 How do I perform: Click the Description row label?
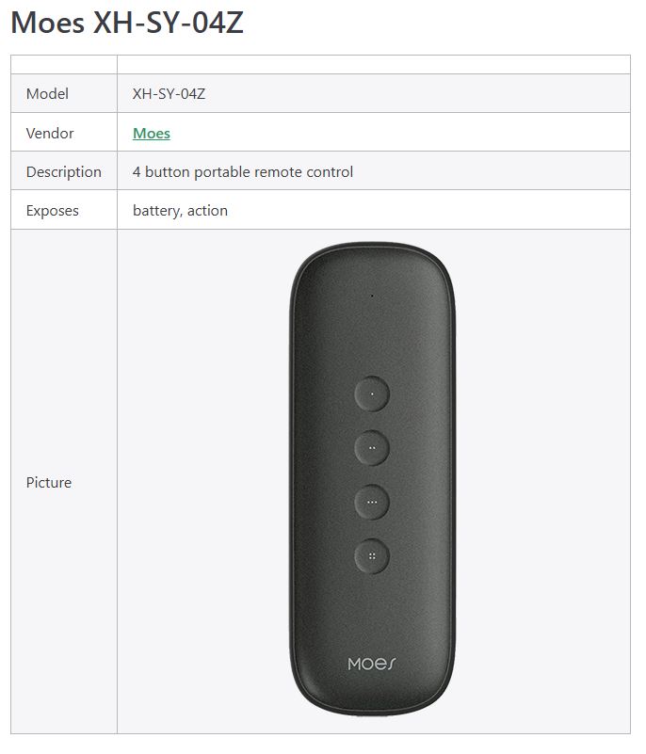click(x=63, y=172)
